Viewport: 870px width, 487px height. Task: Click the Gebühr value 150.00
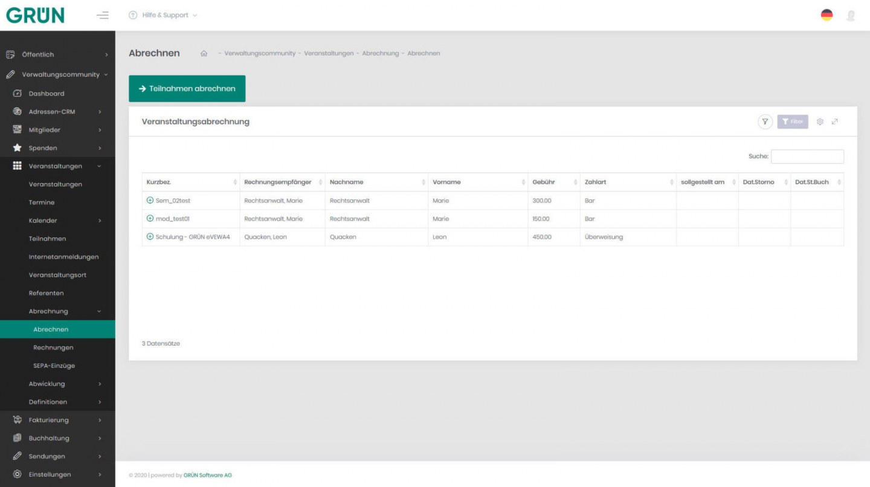coord(541,219)
